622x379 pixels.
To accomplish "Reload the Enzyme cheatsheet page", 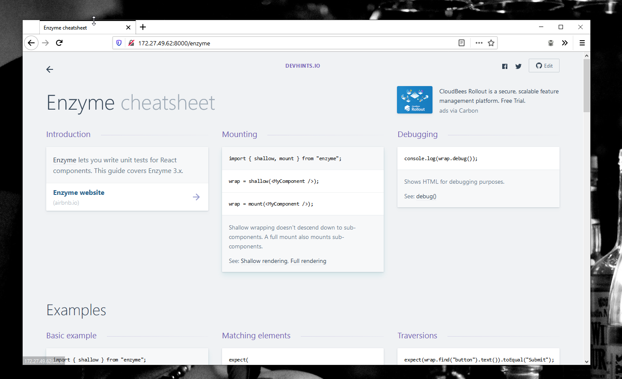I will coord(59,43).
